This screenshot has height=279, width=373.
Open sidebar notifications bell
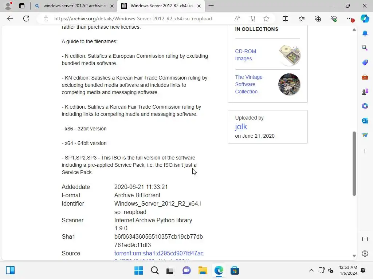[x=365, y=33]
